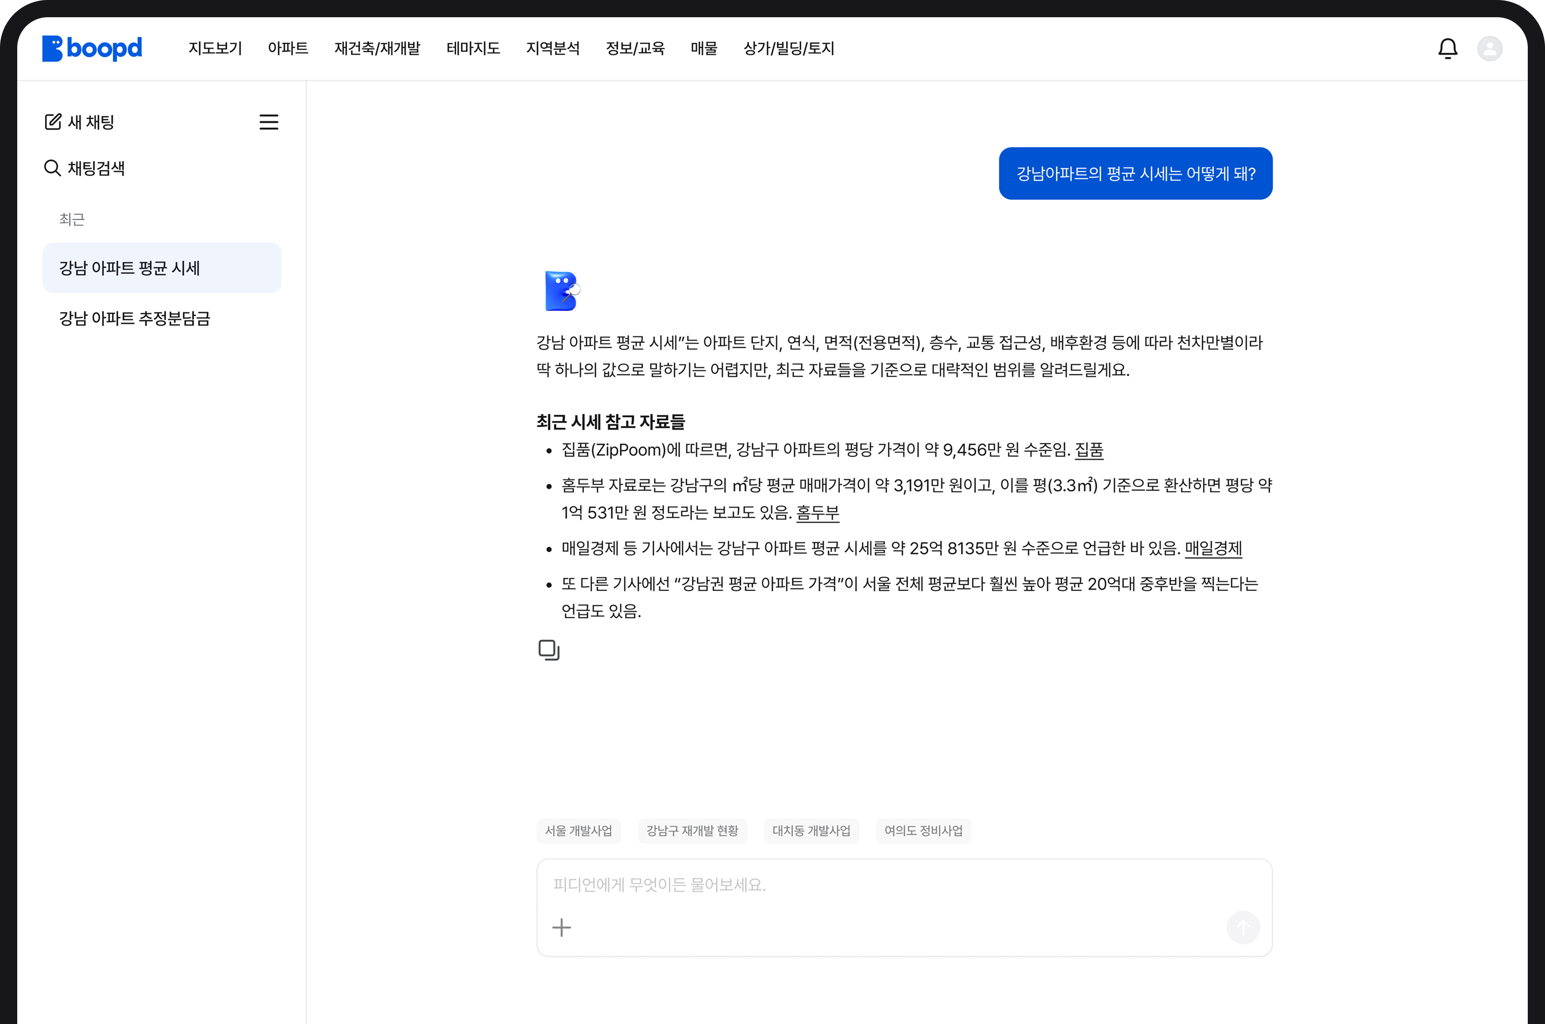Follow the 집품 source link
This screenshot has height=1024, width=1545.
click(x=1089, y=450)
